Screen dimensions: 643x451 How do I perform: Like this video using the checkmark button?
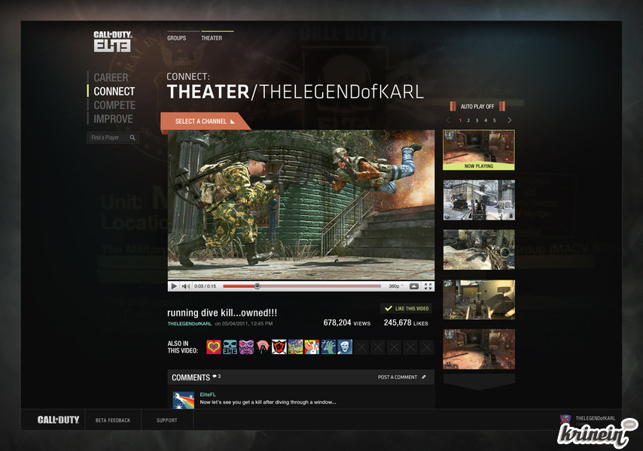point(407,308)
